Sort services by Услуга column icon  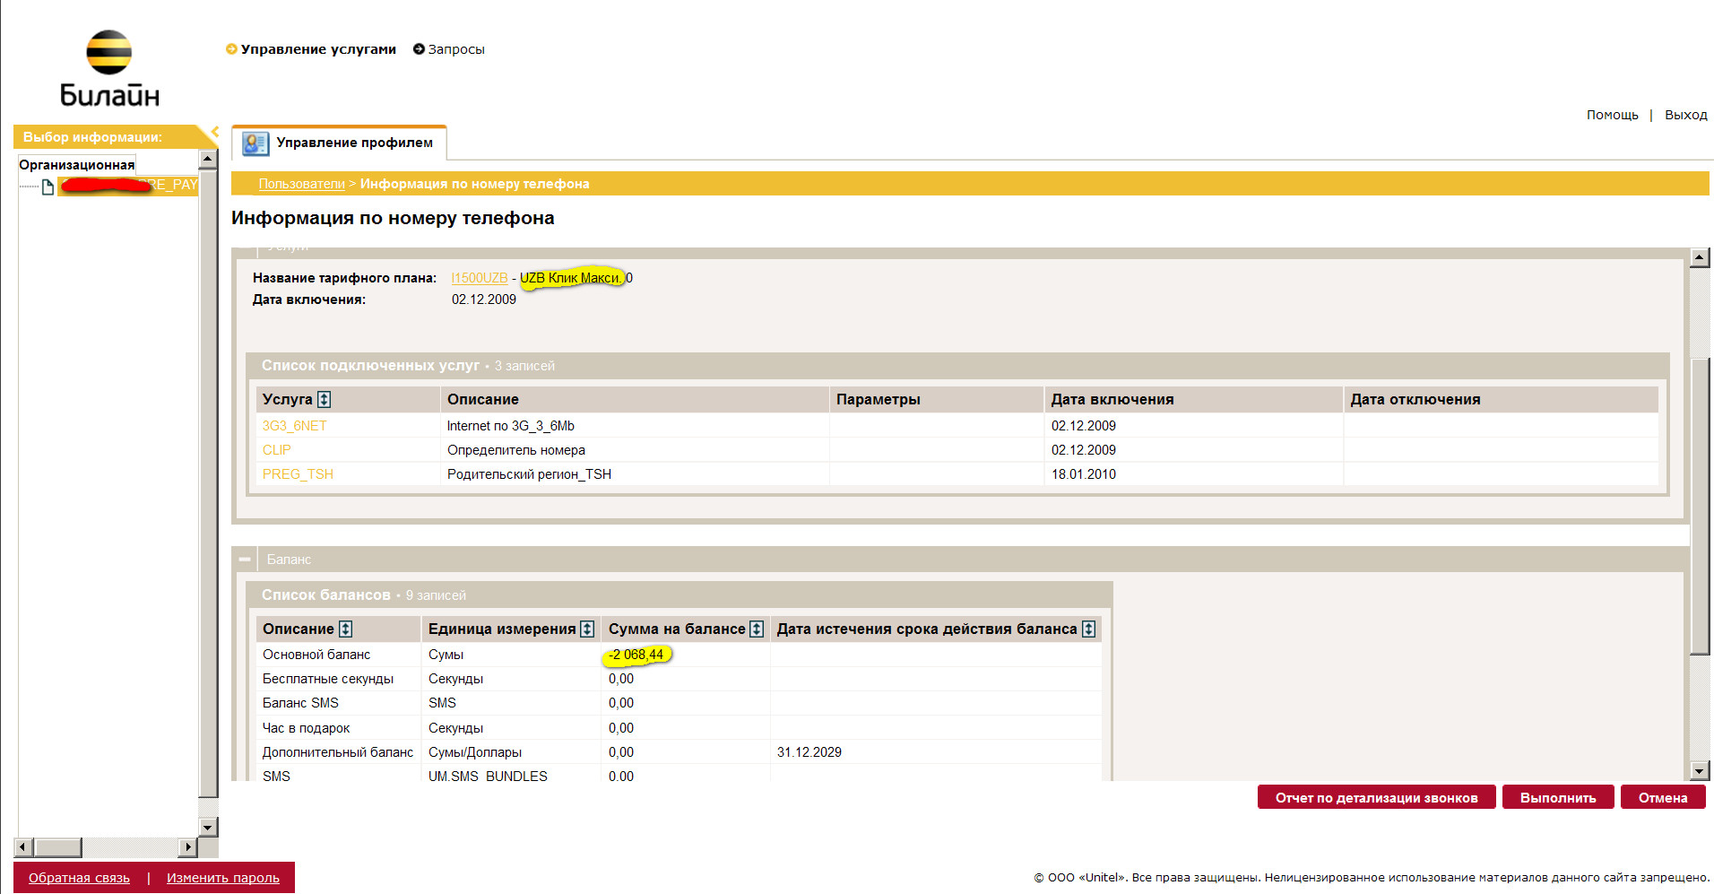325,400
